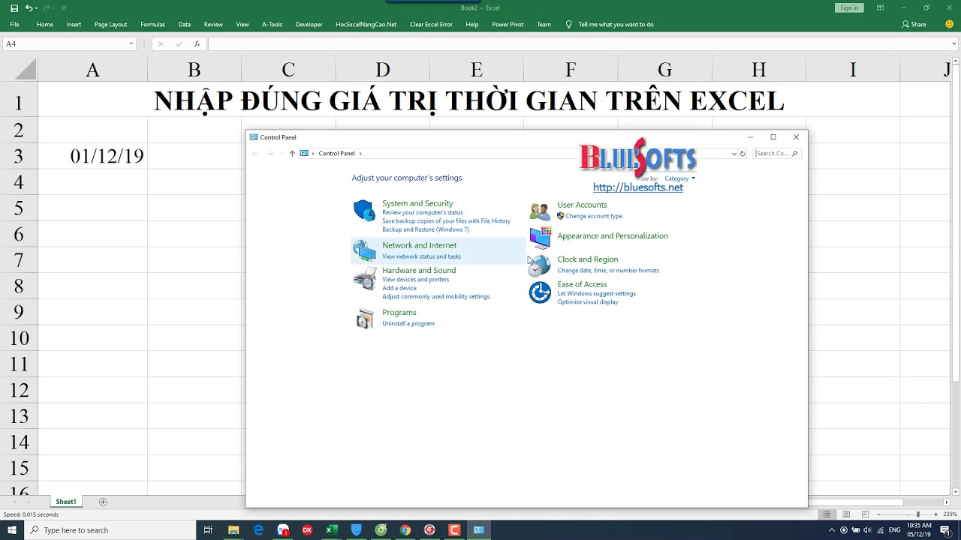Open Clock and Region settings
Screen dimensions: 961x540
[x=539, y=264]
